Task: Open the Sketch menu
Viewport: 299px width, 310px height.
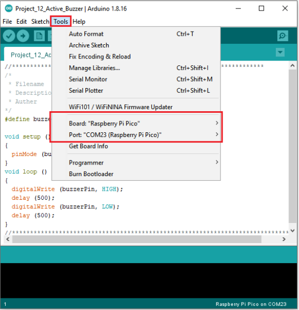Action: (40, 22)
